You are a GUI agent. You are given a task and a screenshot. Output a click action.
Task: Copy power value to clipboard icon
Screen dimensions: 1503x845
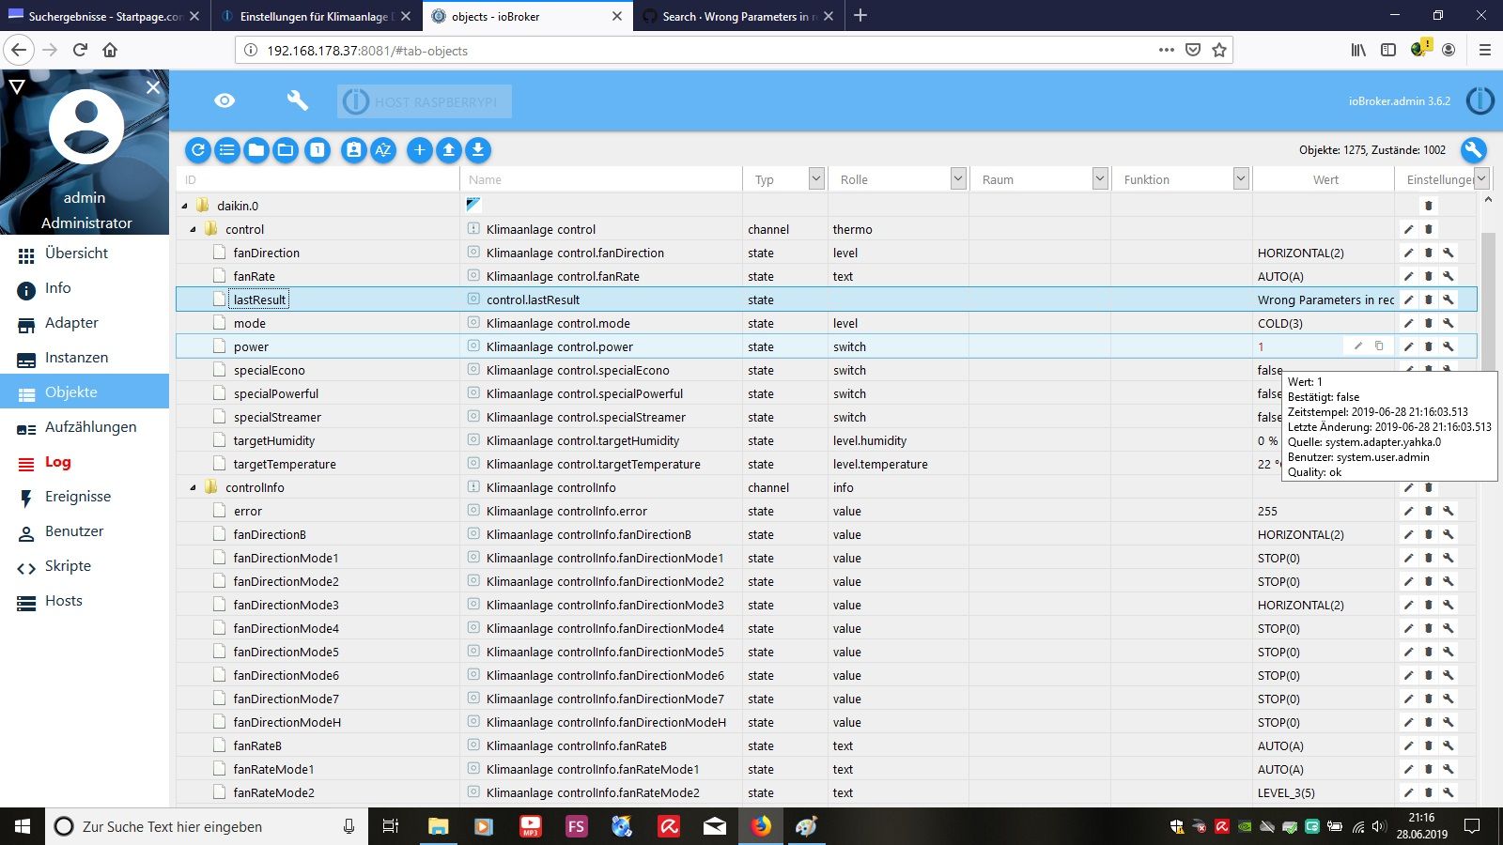pyautogui.click(x=1379, y=346)
